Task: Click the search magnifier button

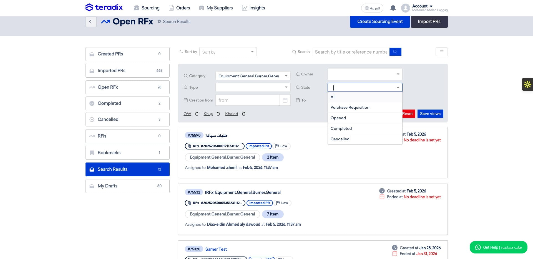Action: pos(395,52)
